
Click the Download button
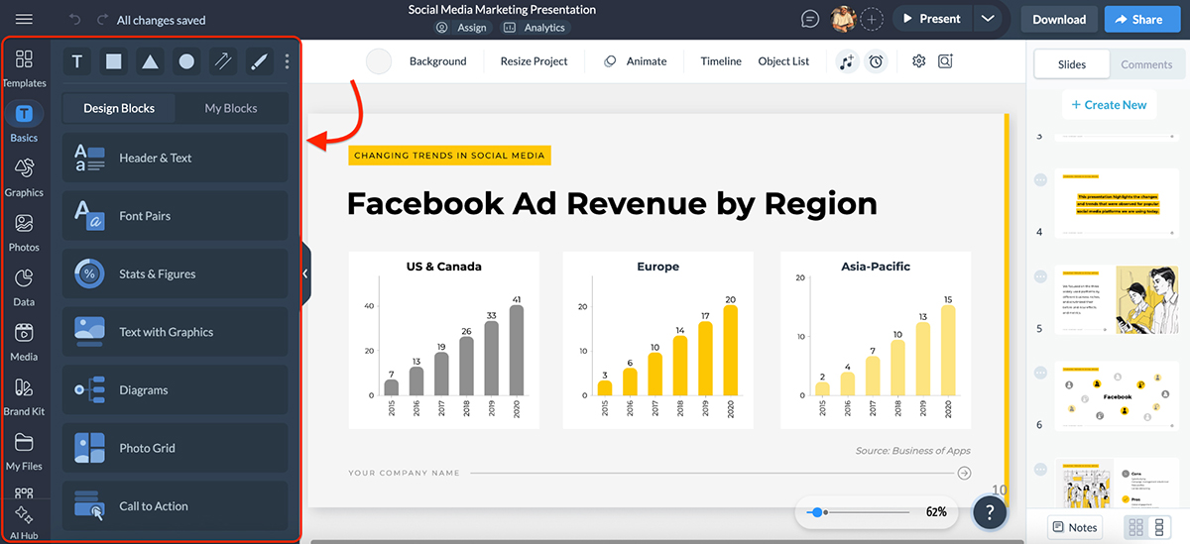tap(1059, 19)
